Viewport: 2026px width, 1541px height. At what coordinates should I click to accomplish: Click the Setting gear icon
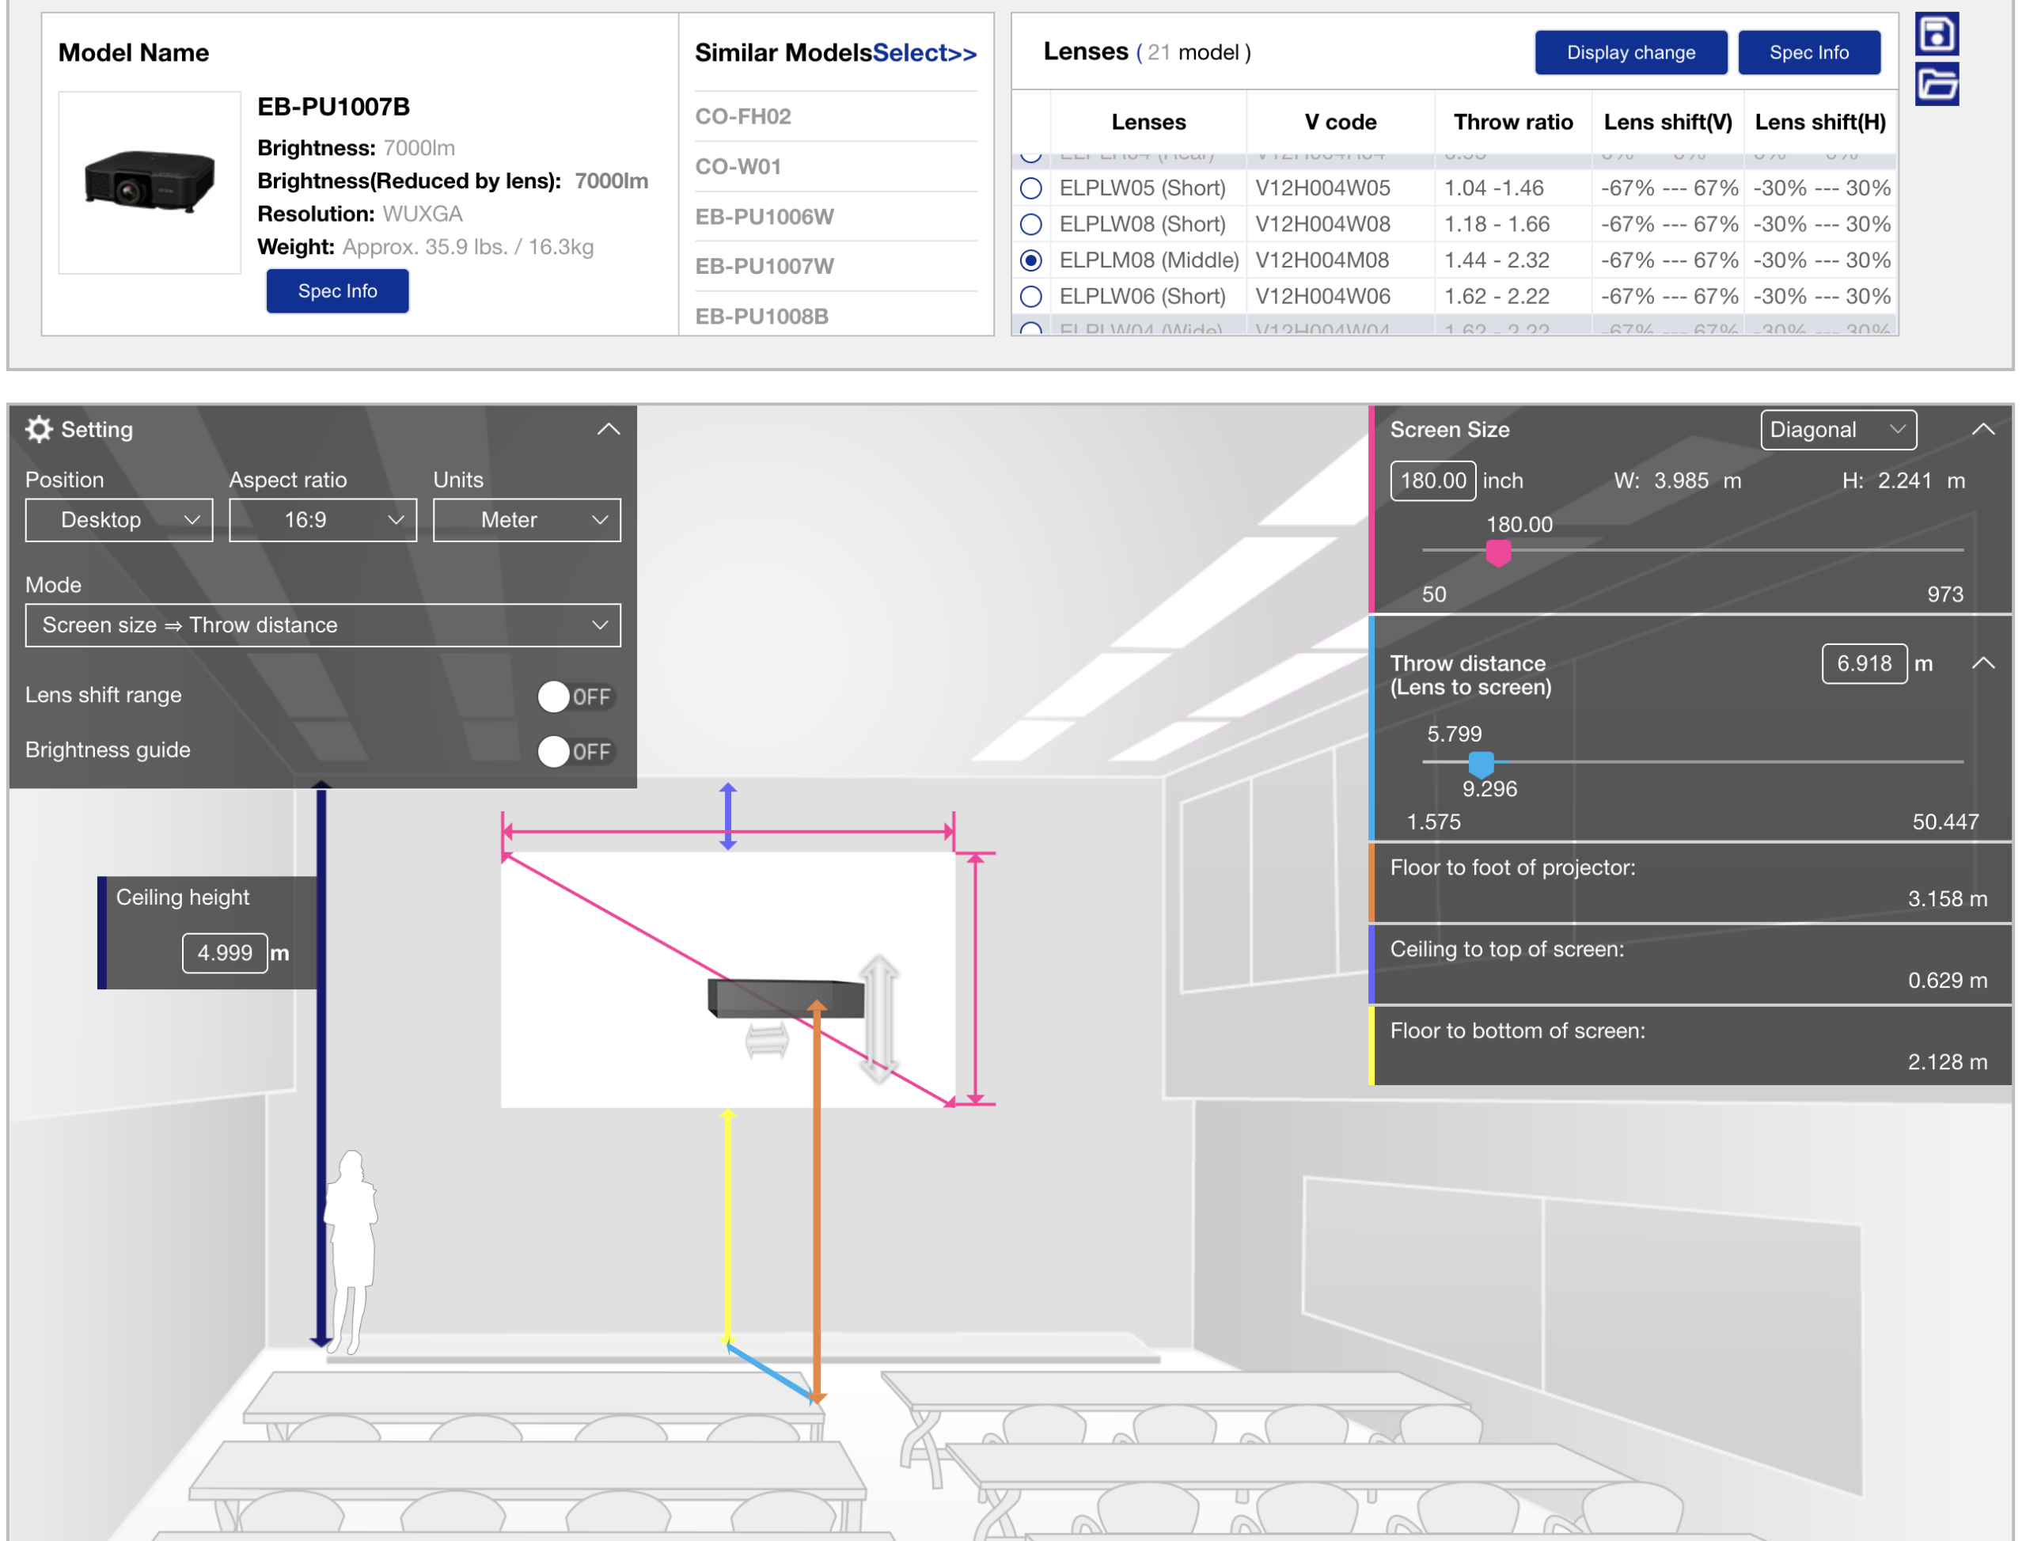[x=39, y=429]
